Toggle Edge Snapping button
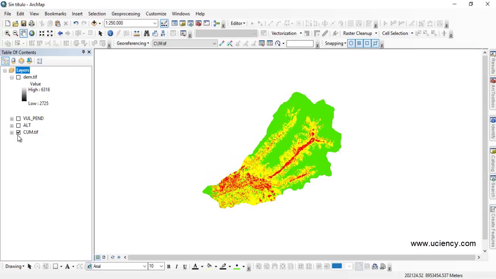496x279 pixels. pos(375,43)
